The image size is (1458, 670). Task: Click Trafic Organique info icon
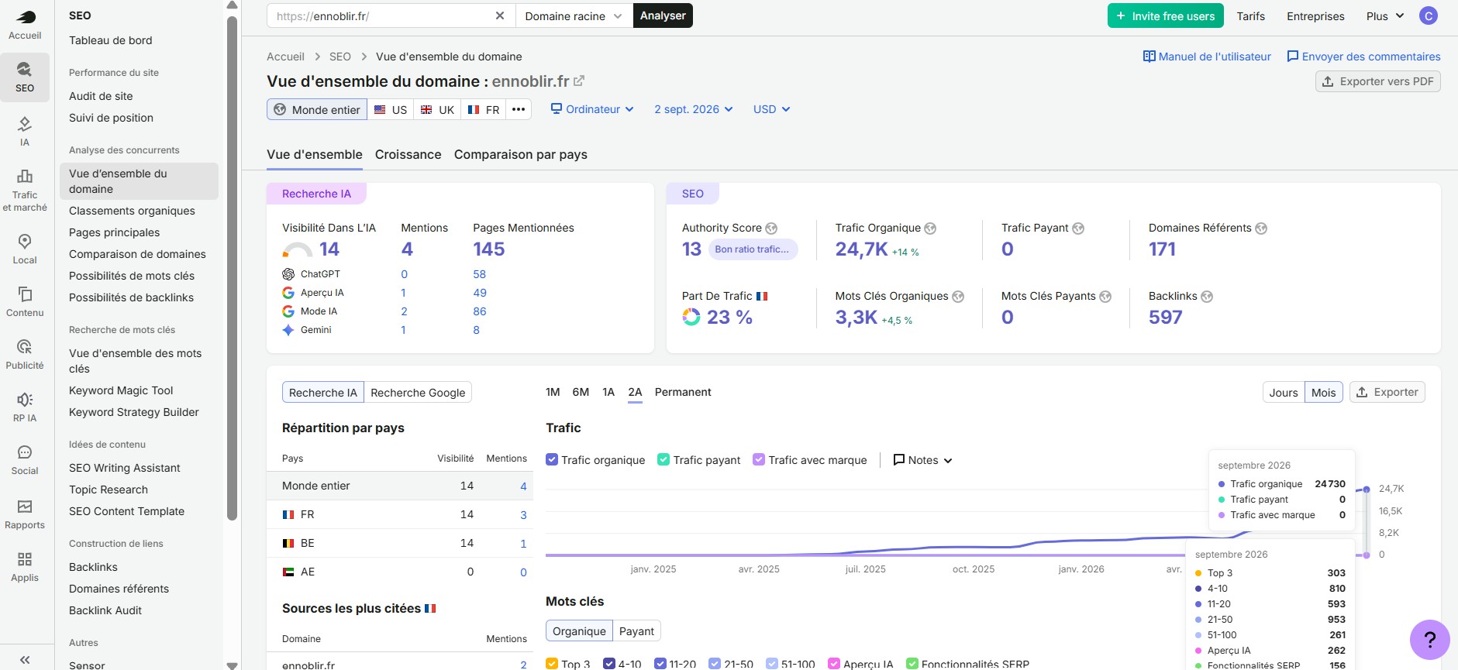(x=930, y=228)
